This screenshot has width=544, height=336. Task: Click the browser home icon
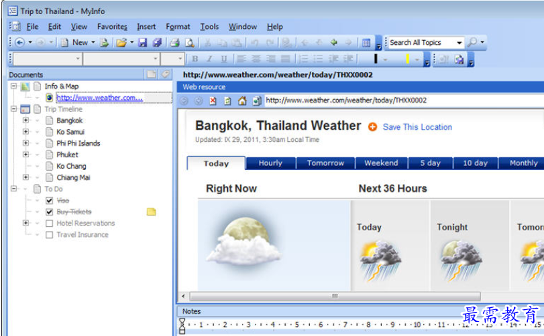242,101
